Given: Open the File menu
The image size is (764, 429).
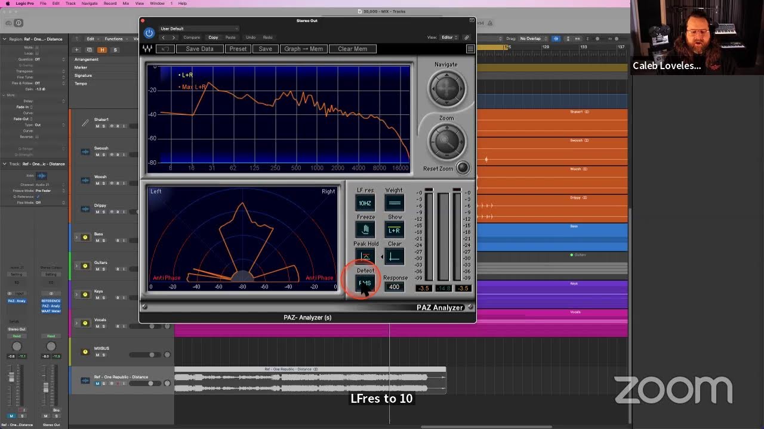Looking at the screenshot, I should point(43,4).
